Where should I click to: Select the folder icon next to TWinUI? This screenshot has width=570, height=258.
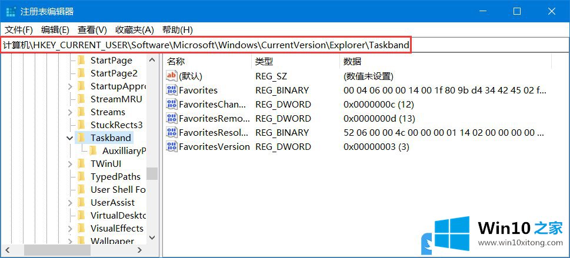(x=81, y=164)
